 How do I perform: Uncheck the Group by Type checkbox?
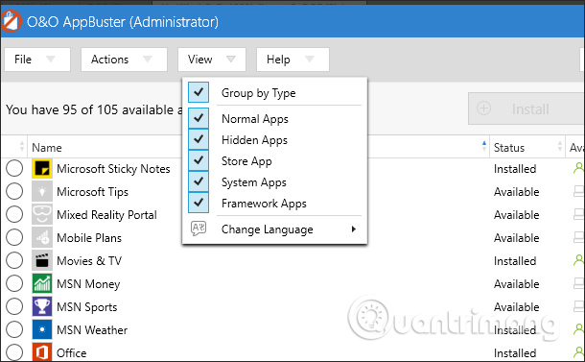[x=199, y=92]
